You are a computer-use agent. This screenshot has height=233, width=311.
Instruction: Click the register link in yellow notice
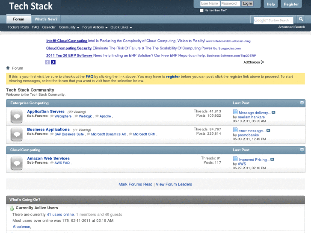(173, 77)
